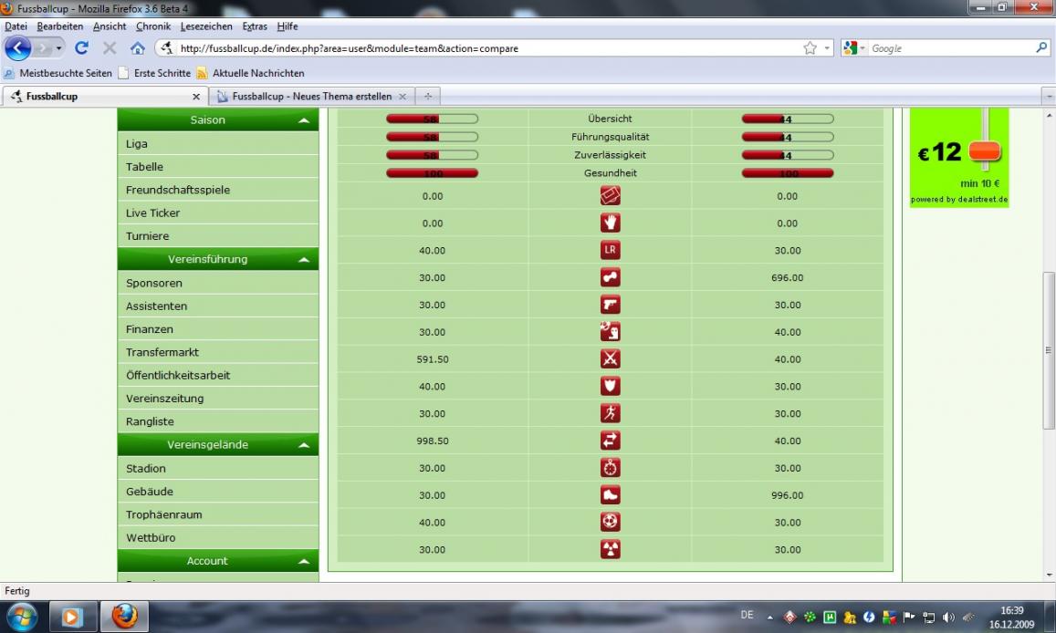Viewport: 1056px width, 633px height.
Task: Click the stopwatch skill icon
Action: [610, 468]
